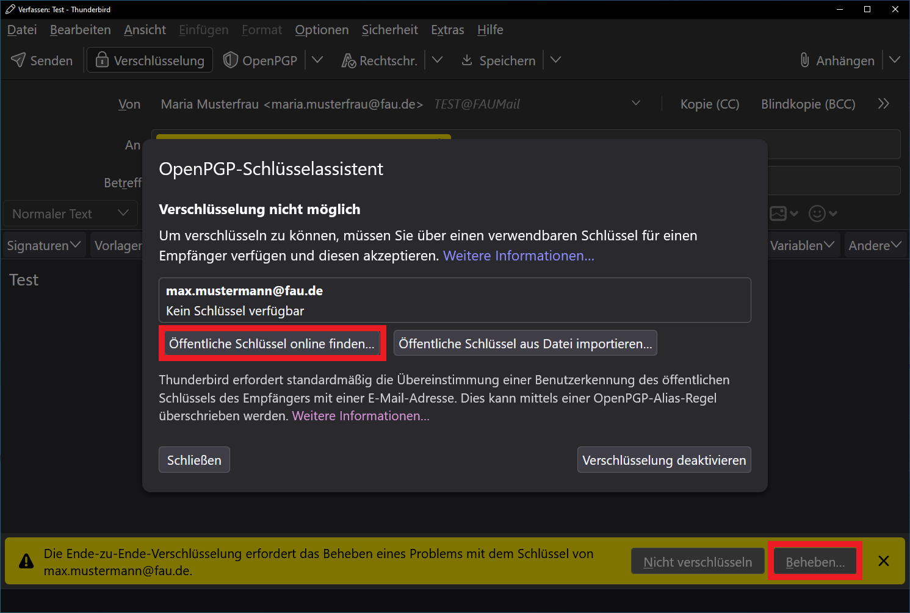Viewport: 910px width, 613px height.
Task: Click the Speichern download icon
Action: [467, 60]
